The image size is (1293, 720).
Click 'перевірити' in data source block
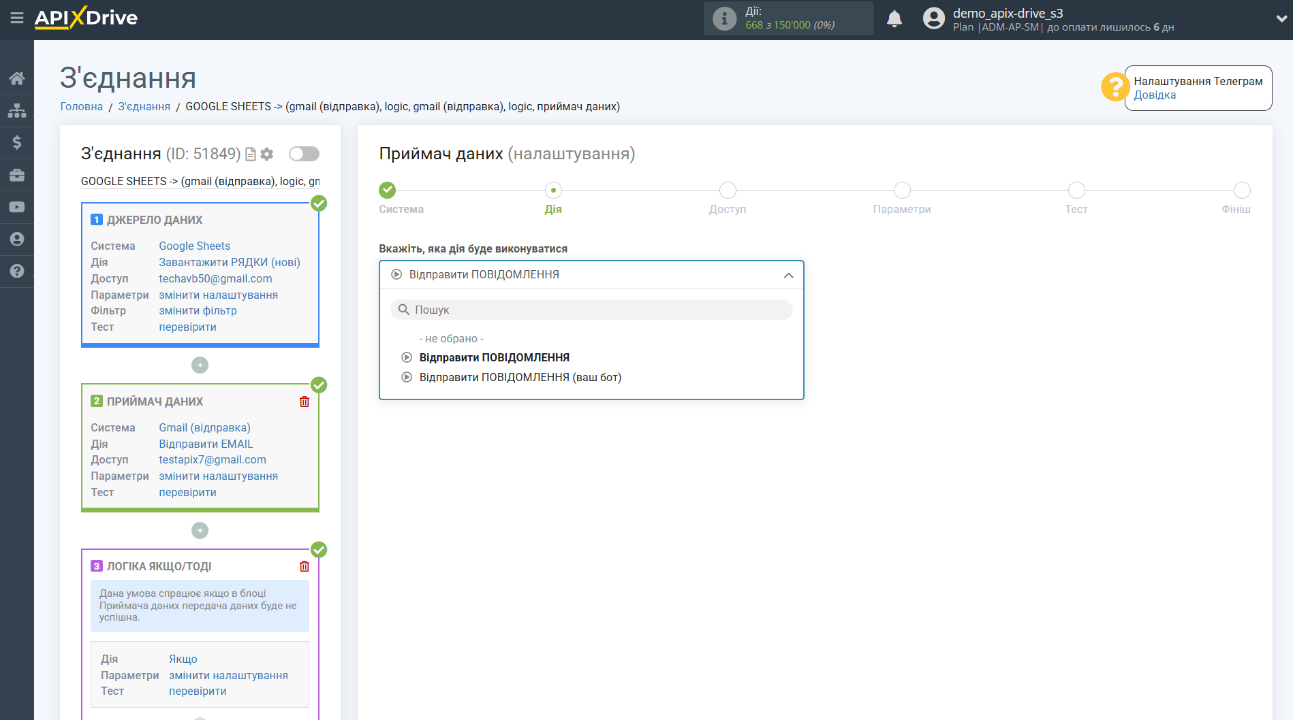tap(187, 327)
